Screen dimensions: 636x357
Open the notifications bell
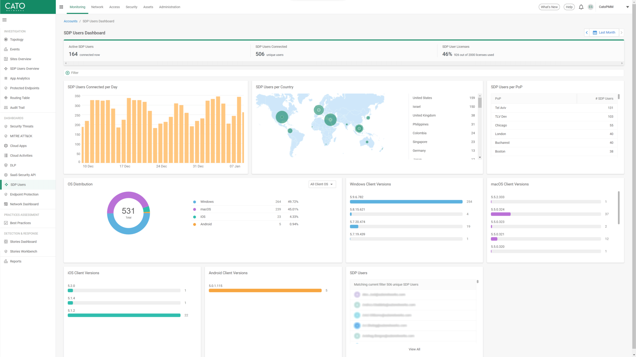coord(581,7)
